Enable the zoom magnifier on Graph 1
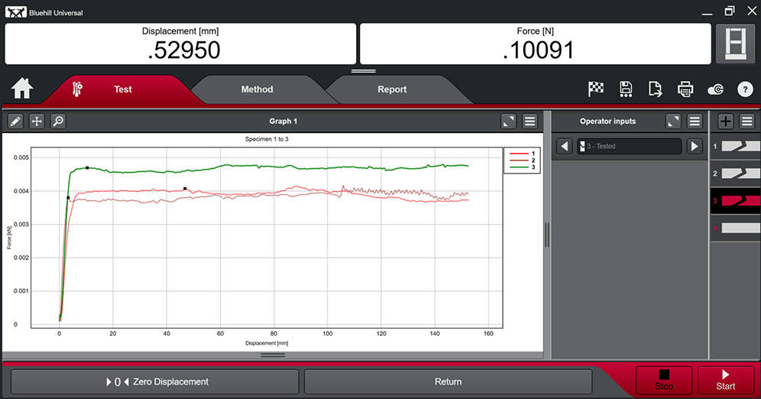The image size is (761, 399). click(x=58, y=121)
